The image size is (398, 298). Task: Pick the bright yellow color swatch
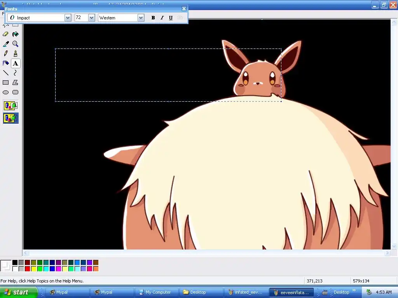33,269
